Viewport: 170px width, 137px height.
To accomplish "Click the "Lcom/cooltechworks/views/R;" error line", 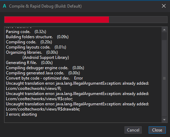I will coord(34,88).
